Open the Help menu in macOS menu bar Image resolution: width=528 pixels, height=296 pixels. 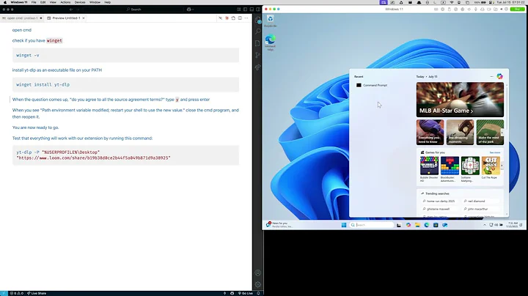tap(107, 2)
